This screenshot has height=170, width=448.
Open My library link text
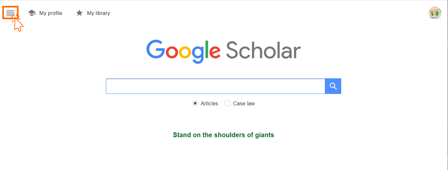(x=99, y=13)
